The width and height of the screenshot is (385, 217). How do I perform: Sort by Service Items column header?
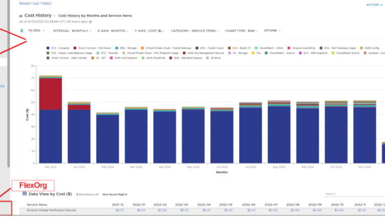click(37, 205)
